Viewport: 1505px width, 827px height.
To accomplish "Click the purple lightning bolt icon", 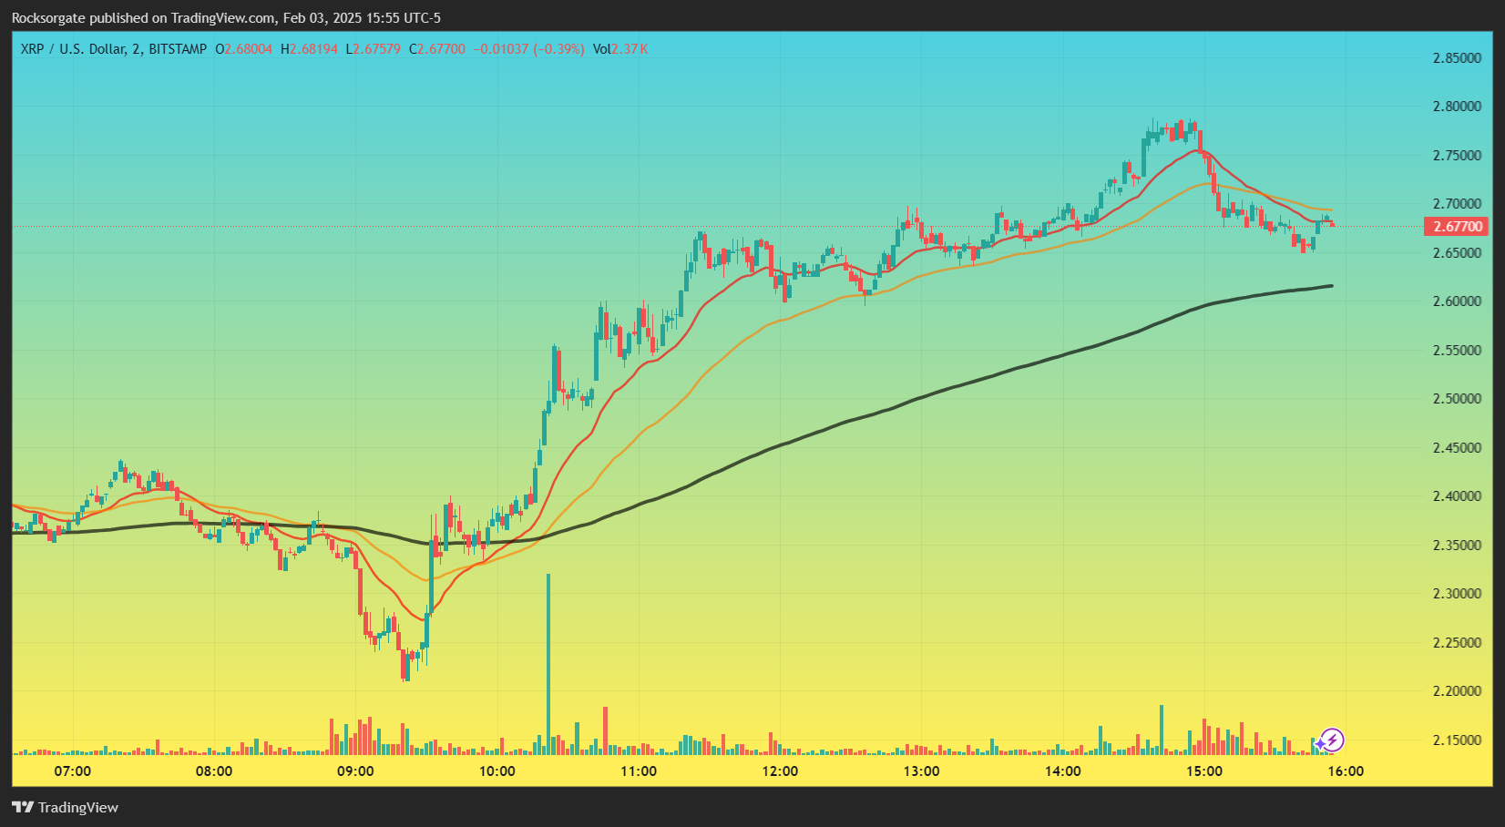I will 1332,740.
